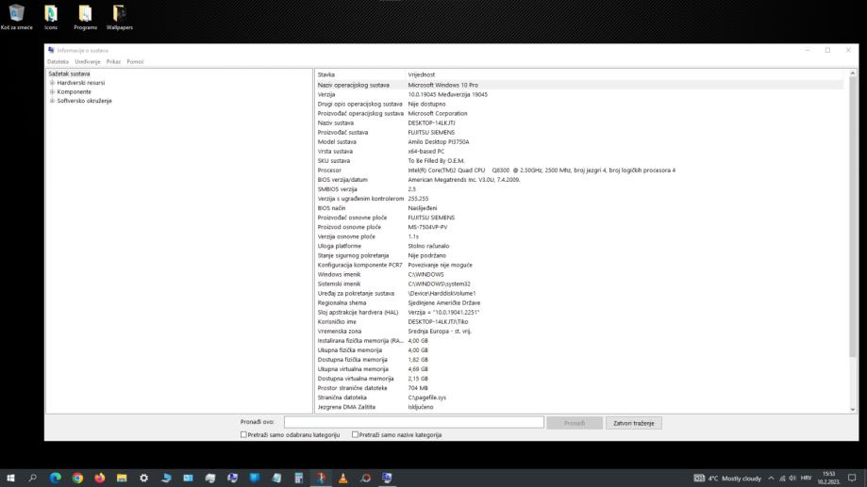Viewport: 867px width, 487px height.
Task: Open Calculator from the taskbar
Action: point(298,478)
